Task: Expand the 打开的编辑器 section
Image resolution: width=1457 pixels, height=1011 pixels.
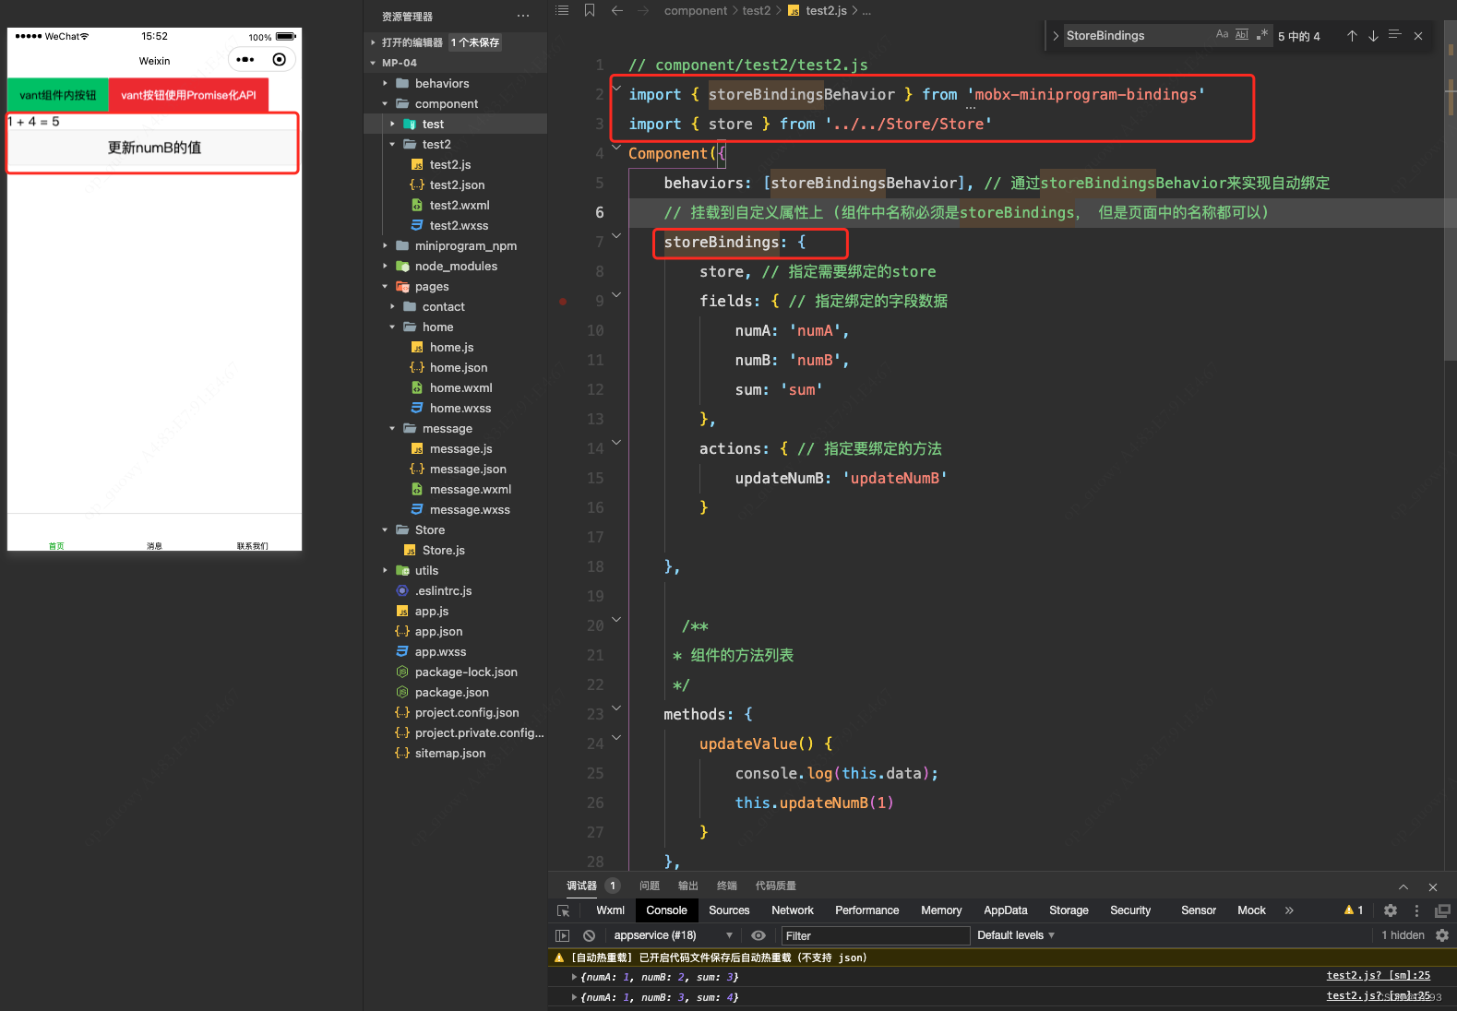Action: [373, 42]
